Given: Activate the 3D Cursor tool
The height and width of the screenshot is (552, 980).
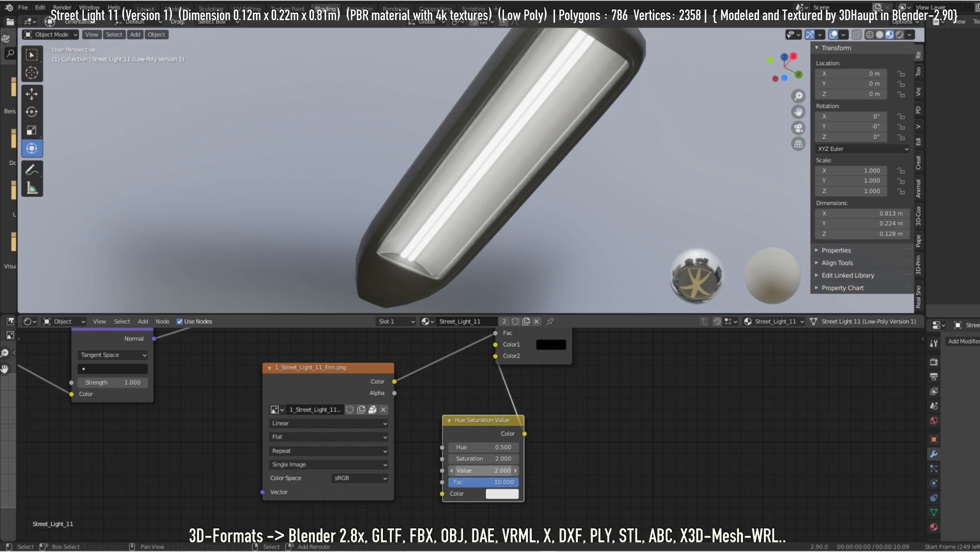Looking at the screenshot, I should (32, 73).
